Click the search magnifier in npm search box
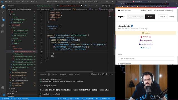The image size is (178, 100). [130, 17]
